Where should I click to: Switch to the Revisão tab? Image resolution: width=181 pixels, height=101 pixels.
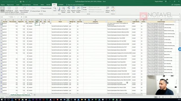(x=48, y=5)
